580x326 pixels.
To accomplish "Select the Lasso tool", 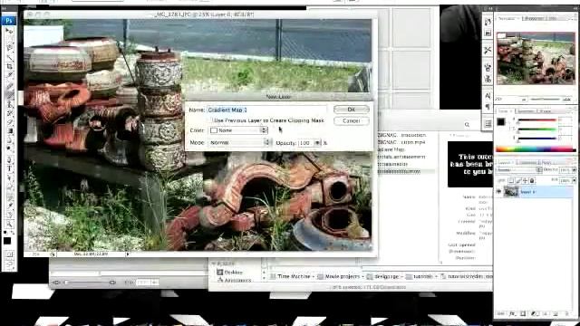I will (9, 48).
